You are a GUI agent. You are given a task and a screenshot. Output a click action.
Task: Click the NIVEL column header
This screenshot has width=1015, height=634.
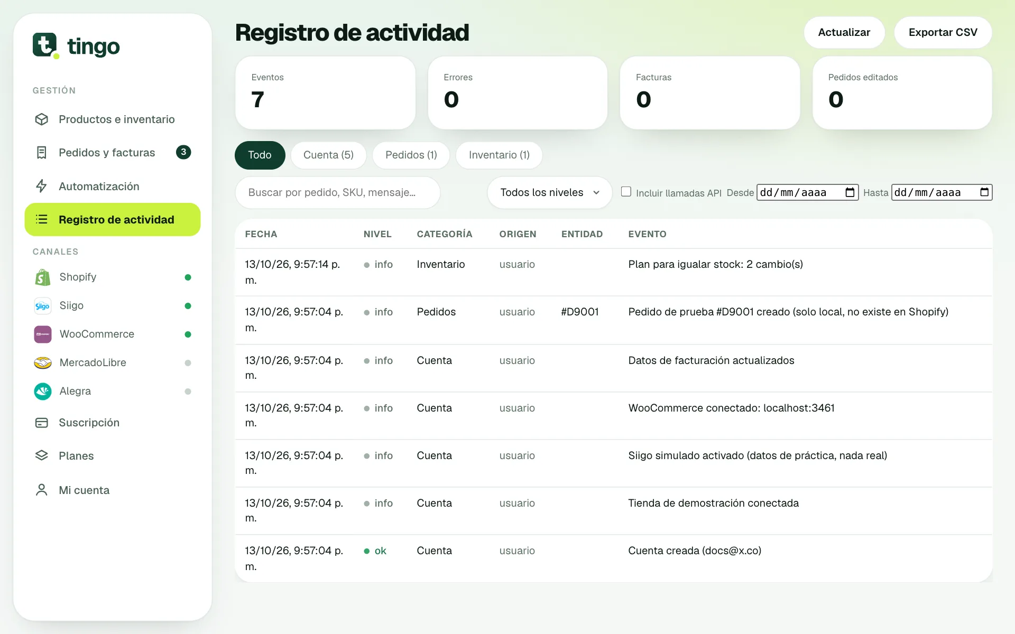[377, 234]
